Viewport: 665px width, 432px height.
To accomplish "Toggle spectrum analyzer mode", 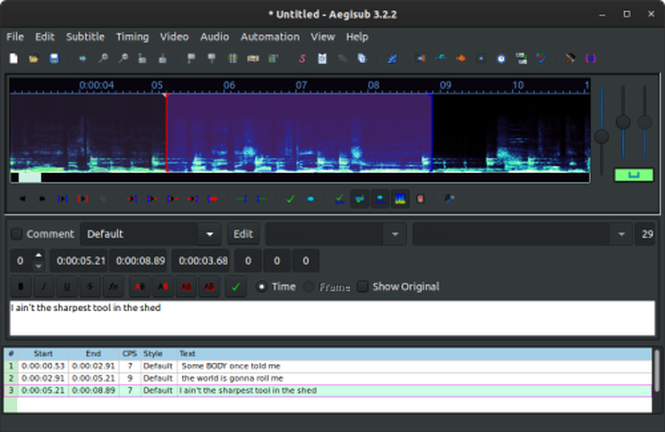I will pos(400,199).
